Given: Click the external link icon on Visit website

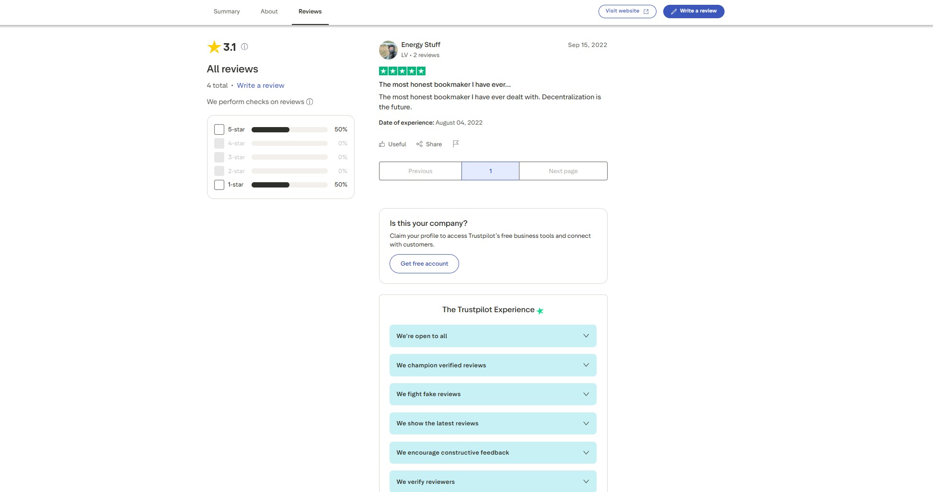Looking at the screenshot, I should tap(646, 11).
